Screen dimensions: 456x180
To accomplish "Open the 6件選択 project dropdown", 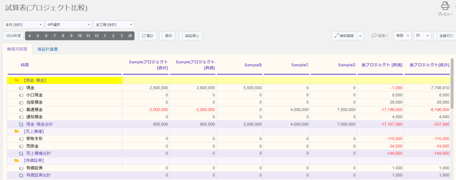I will click(69, 25).
